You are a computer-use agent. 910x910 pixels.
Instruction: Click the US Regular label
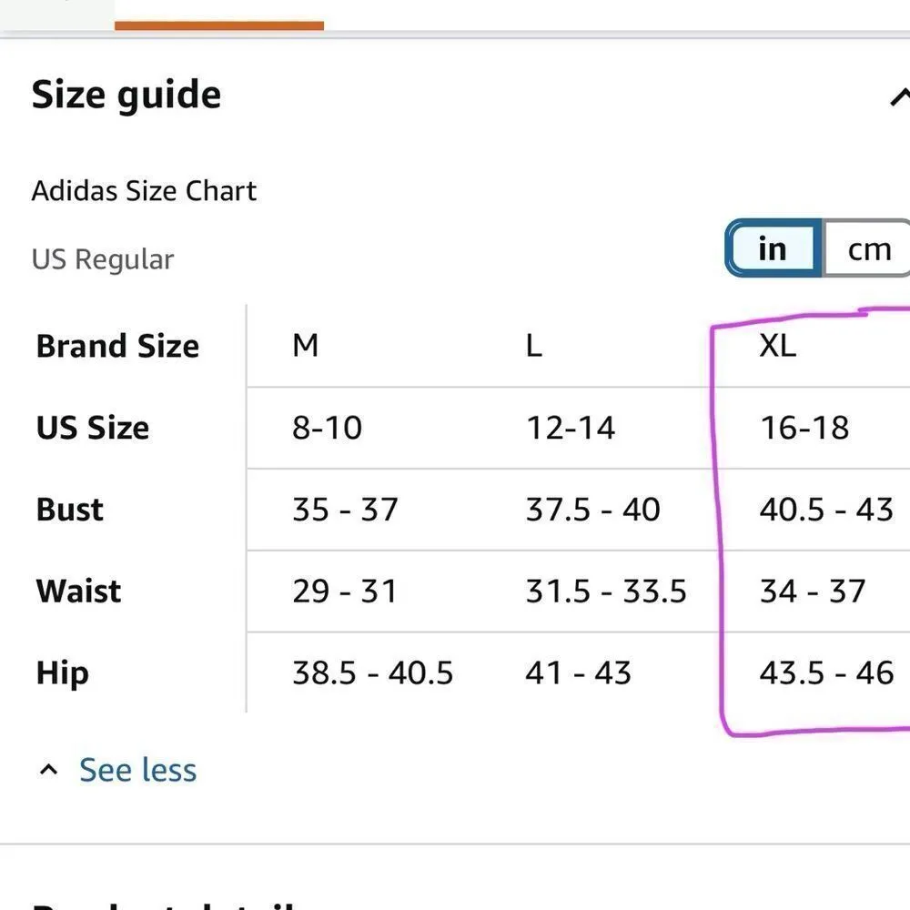(102, 259)
